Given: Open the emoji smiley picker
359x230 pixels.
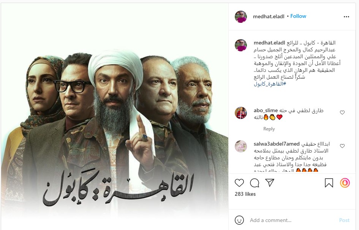Looking at the screenshot, I should click(239, 220).
